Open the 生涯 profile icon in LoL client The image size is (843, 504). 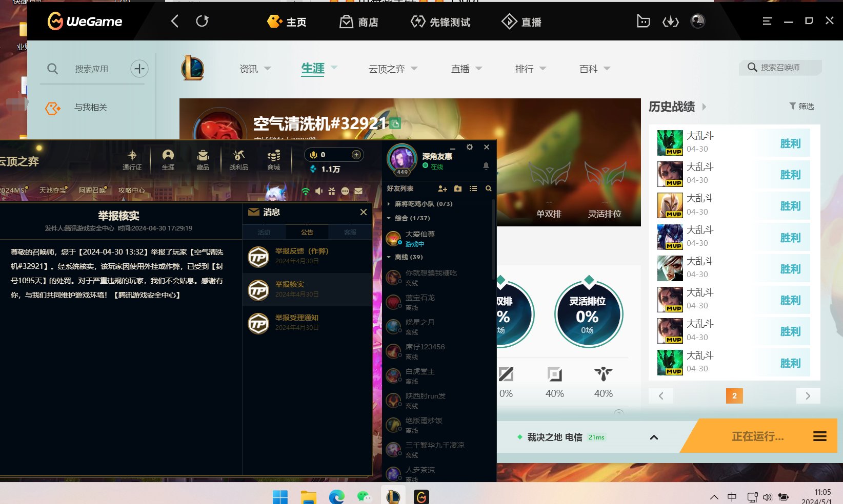pos(168,160)
